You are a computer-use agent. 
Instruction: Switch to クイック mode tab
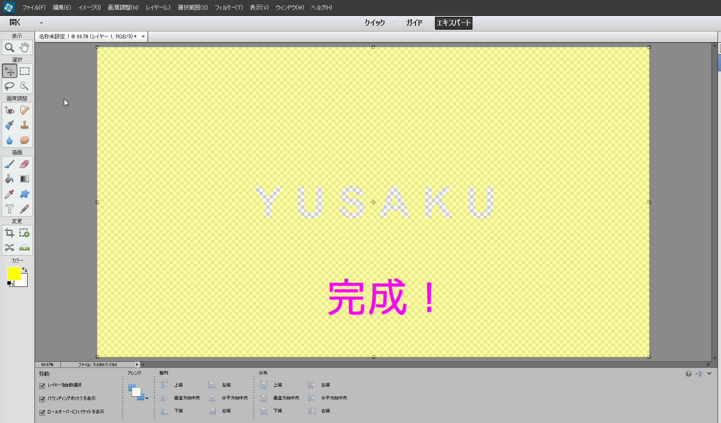tap(375, 23)
